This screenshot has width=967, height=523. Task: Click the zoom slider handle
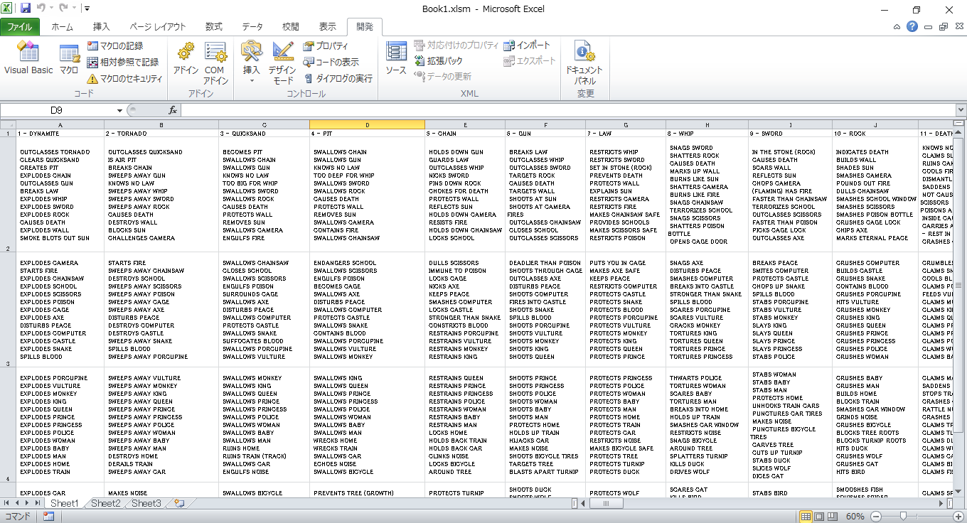902,517
